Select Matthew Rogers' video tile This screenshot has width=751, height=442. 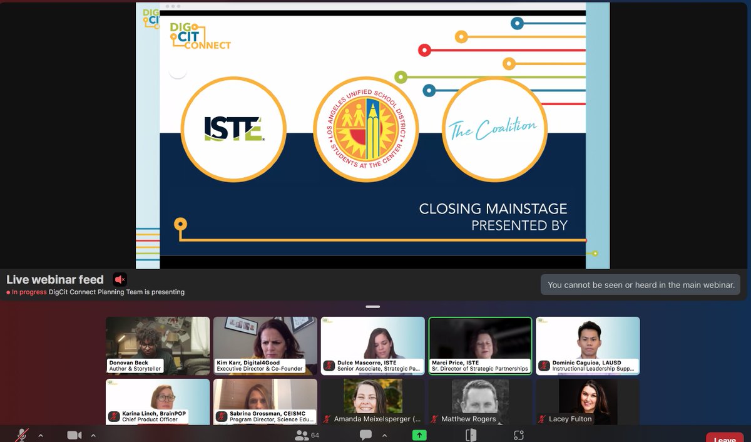click(481, 401)
